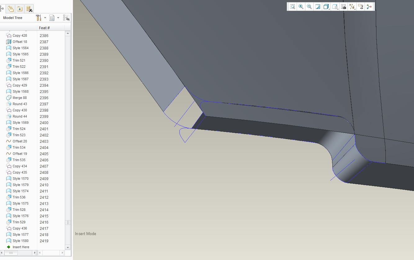Click the Model Tree scroll up arrow
The image size is (414, 260).
pos(68,33)
